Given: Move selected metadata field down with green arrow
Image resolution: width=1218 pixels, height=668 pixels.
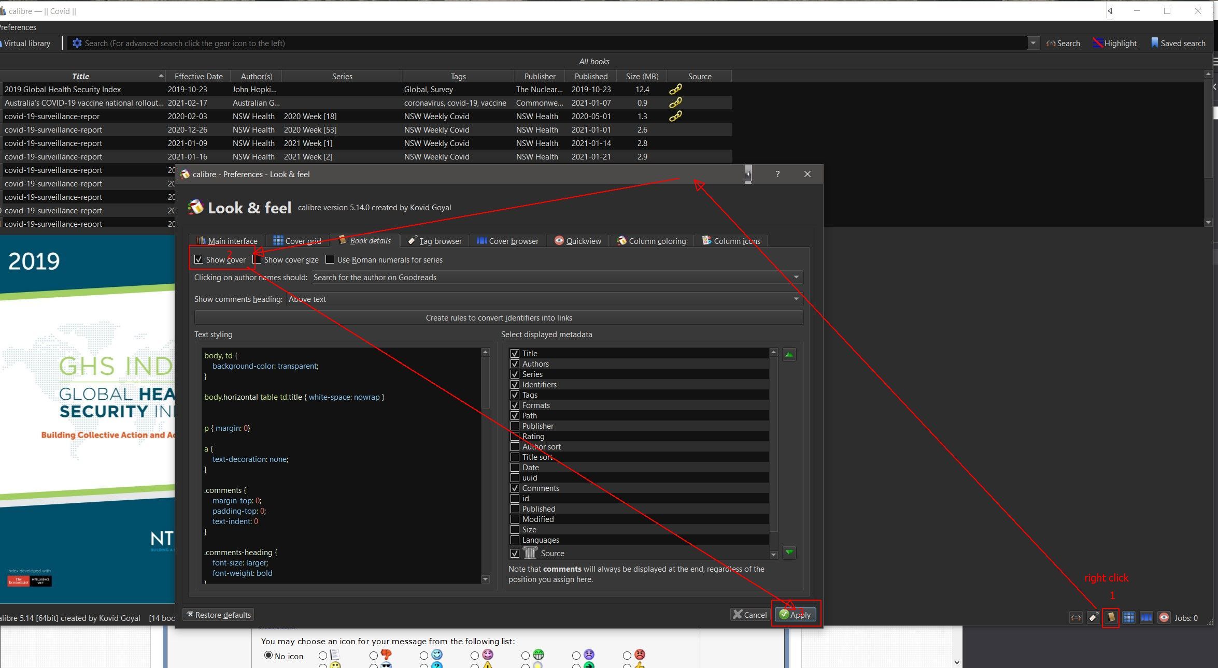Looking at the screenshot, I should click(x=789, y=553).
